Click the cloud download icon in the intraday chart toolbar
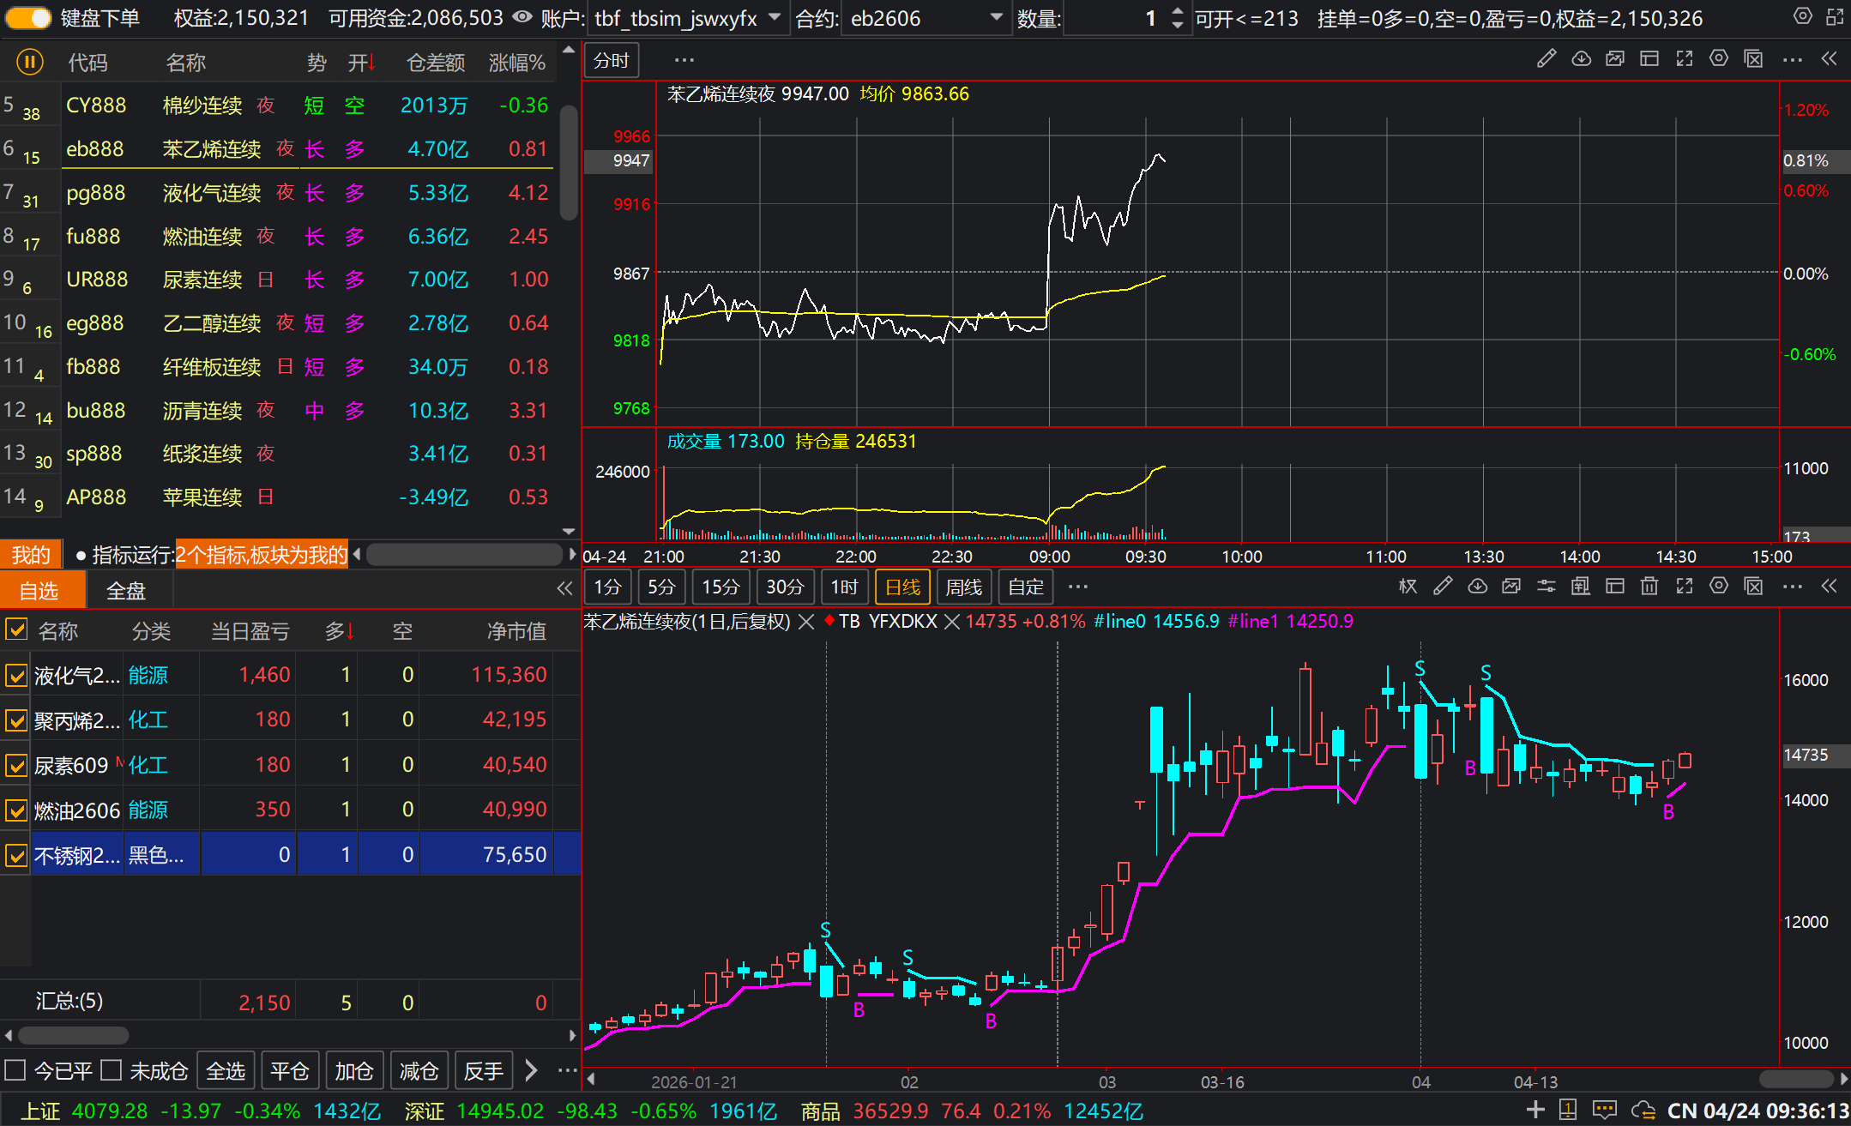This screenshot has height=1126, width=1851. [1581, 59]
